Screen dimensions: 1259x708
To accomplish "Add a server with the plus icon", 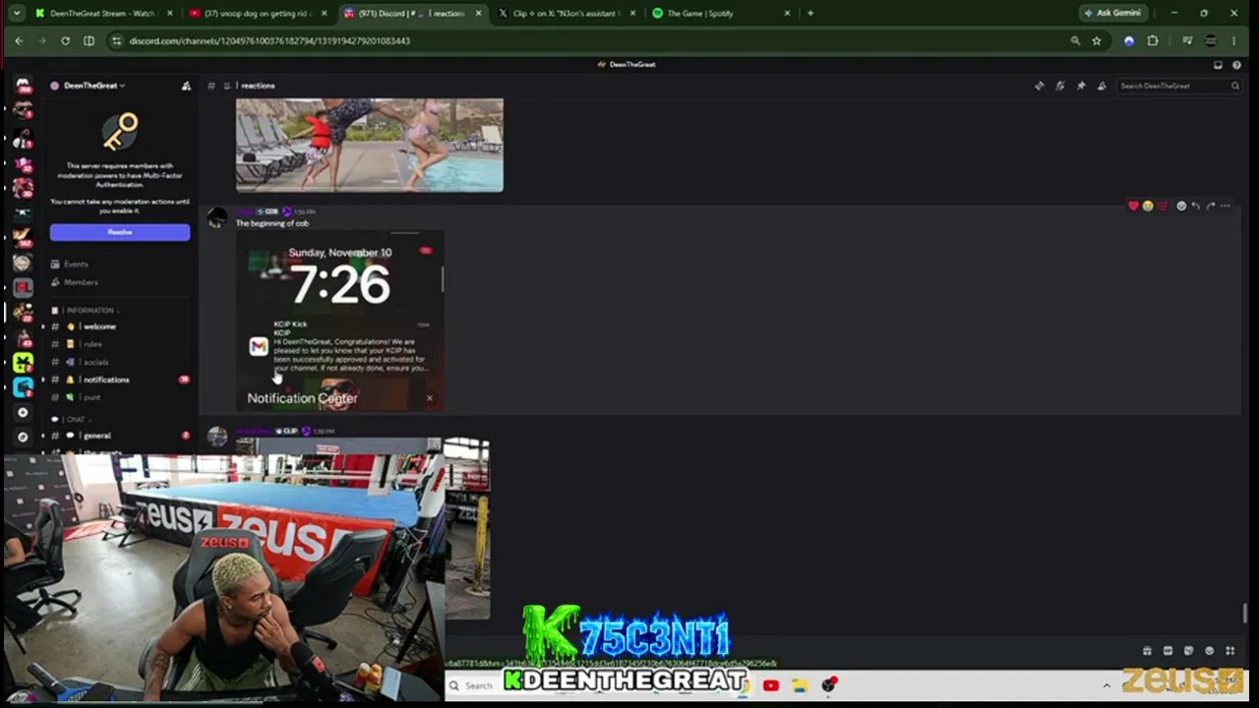I will pyautogui.click(x=23, y=412).
